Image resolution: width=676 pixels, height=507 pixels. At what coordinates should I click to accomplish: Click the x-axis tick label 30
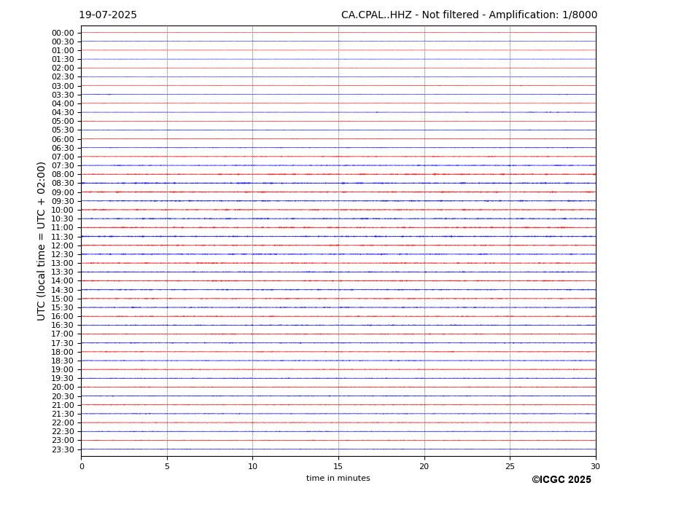[595, 466]
